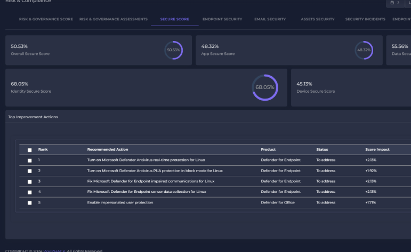Click the Identity Secure Score 68.05% ring gauge
The width and height of the screenshot is (411, 252).
265,87
